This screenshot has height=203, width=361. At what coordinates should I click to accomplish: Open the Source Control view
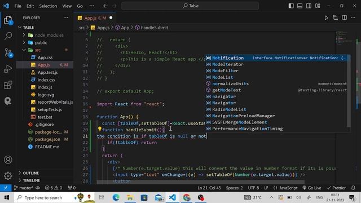pyautogui.click(x=8, y=52)
